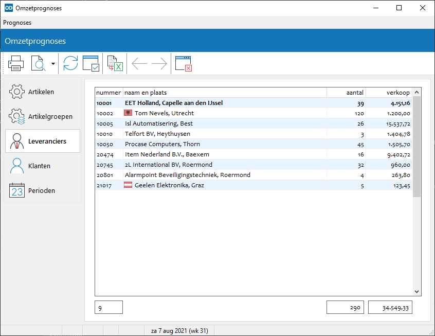This screenshot has width=435, height=336.
Task: Click the total verkoop field 34.549,33
Action: pyautogui.click(x=390, y=307)
